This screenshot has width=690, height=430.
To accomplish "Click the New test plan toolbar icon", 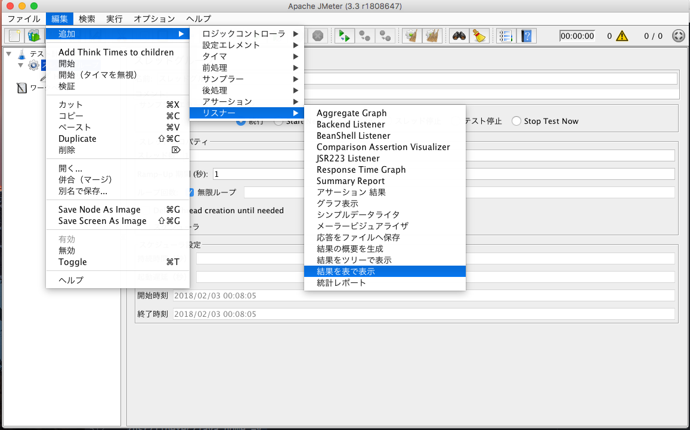I will [x=14, y=36].
